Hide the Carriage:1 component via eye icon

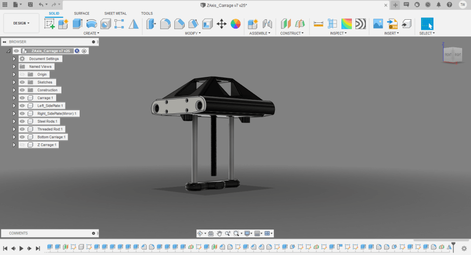tap(22, 98)
